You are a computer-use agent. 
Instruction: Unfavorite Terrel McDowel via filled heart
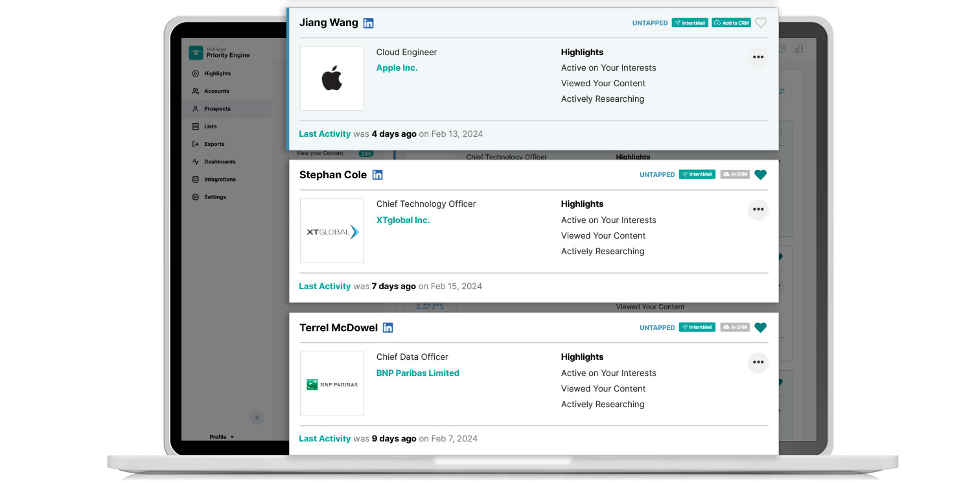point(761,327)
